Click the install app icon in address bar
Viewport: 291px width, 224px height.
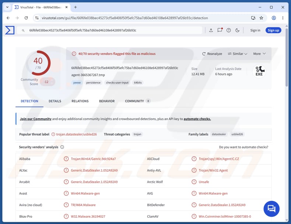[x=253, y=18]
